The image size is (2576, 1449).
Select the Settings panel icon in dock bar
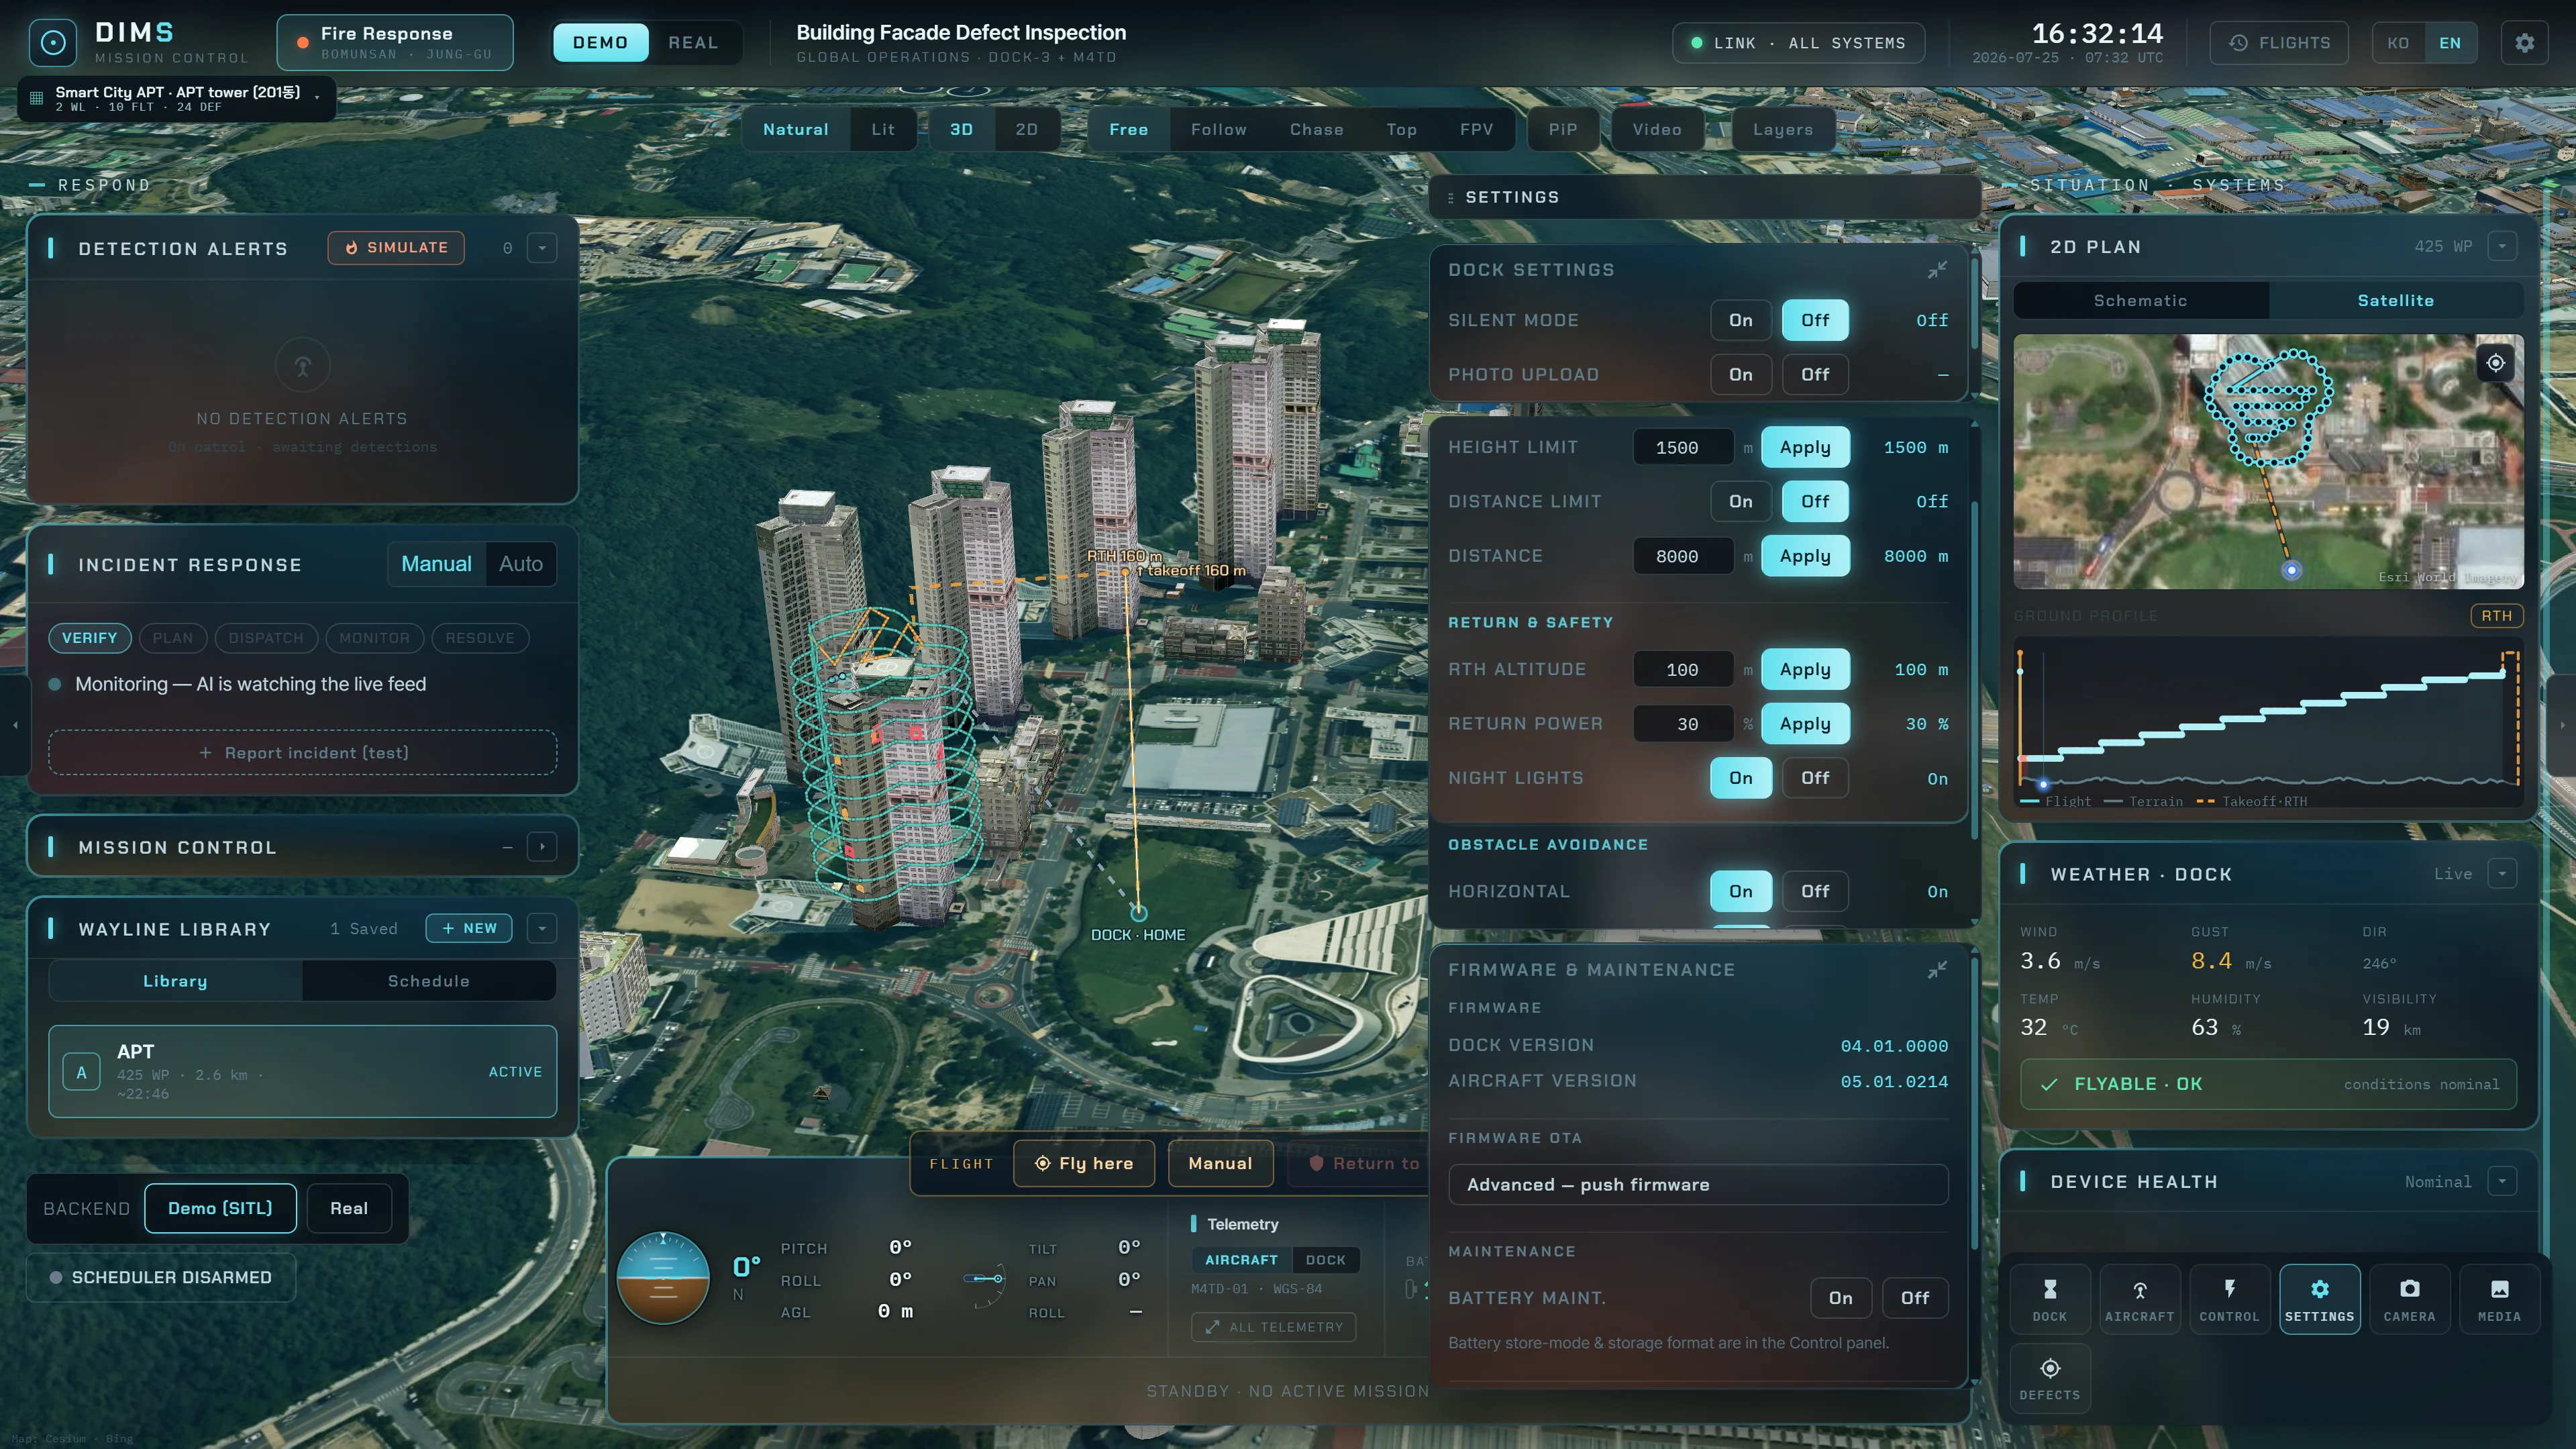[x=2319, y=1299]
